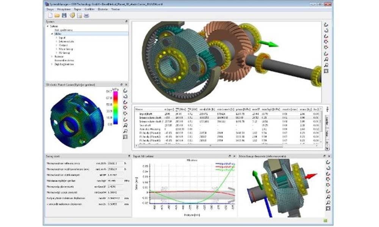Screen dimensions: 379x227
Task: Click topmost view icon beside stress view
Action: (x=125, y=91)
